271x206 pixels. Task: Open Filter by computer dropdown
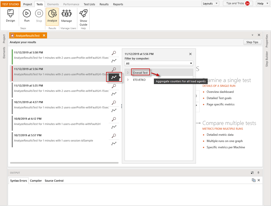159,63
